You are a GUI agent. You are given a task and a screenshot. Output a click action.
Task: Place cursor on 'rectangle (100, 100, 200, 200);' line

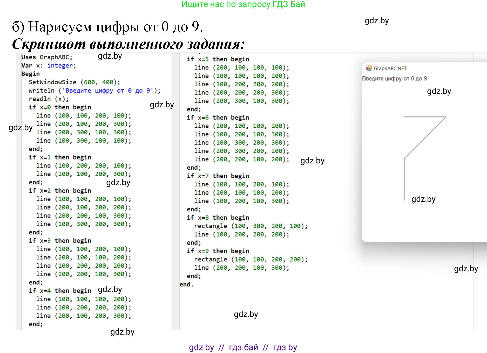pos(251,259)
